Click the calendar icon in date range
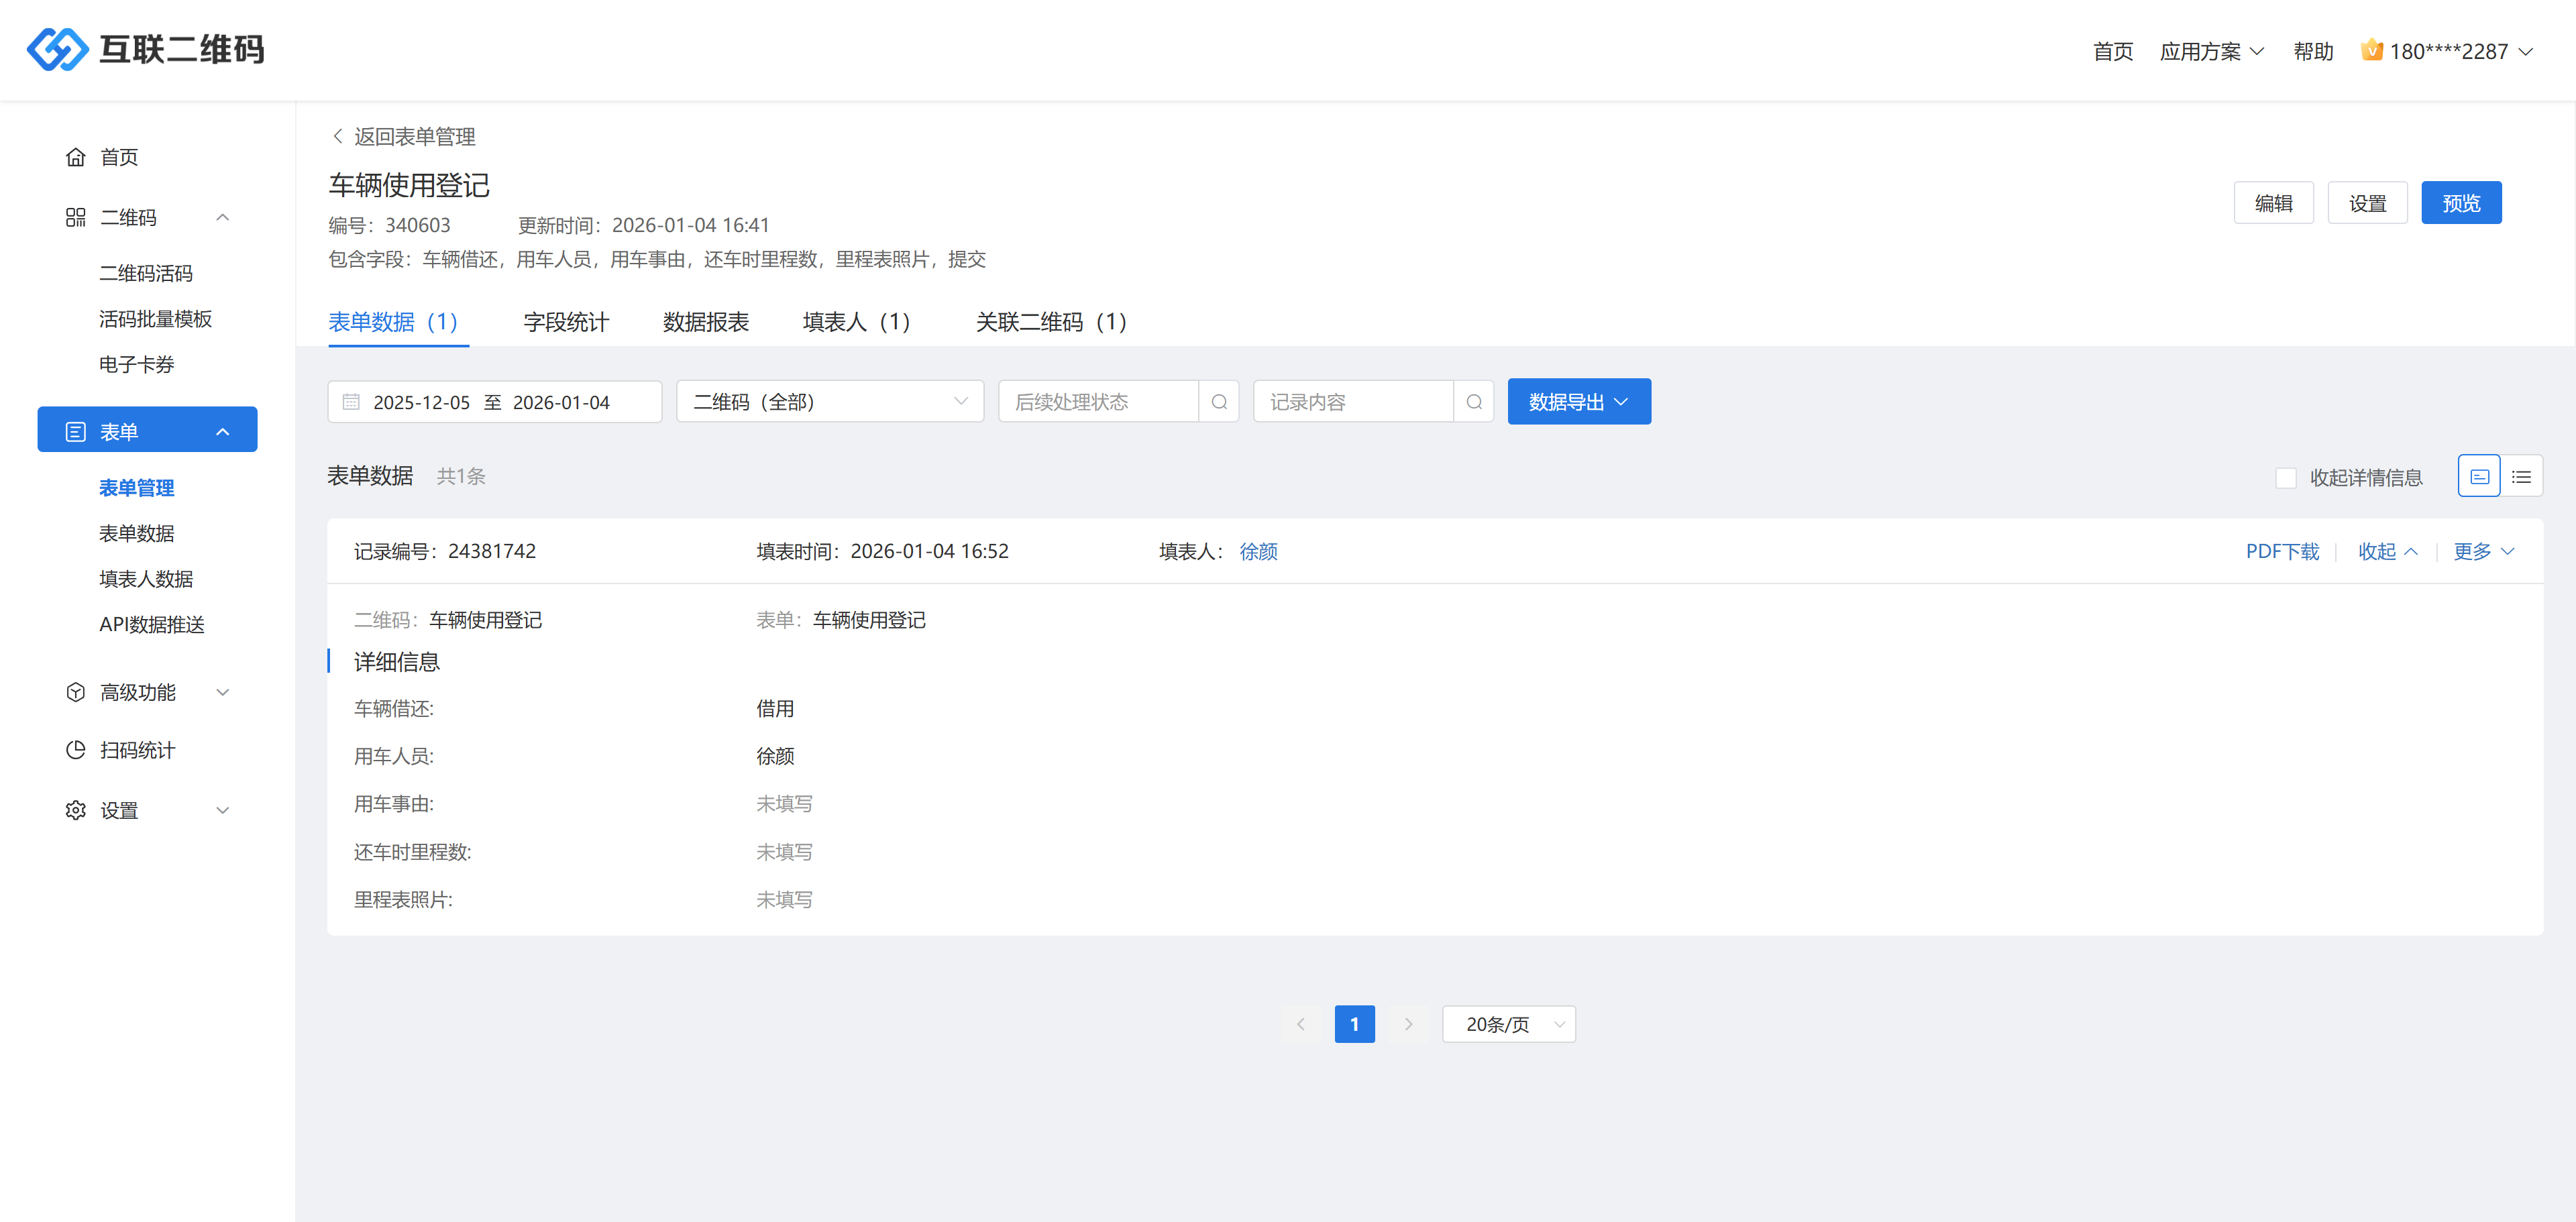 (351, 402)
